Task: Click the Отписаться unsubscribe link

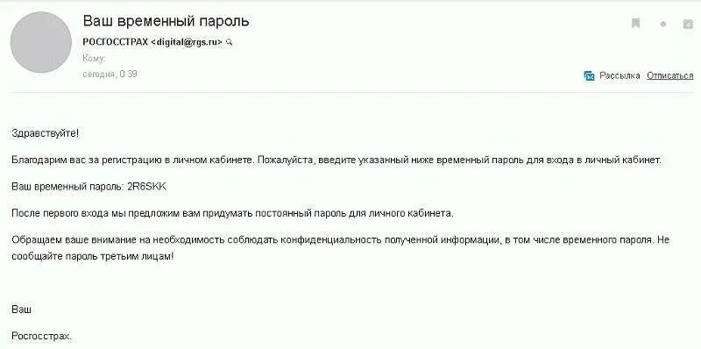Action: (669, 75)
